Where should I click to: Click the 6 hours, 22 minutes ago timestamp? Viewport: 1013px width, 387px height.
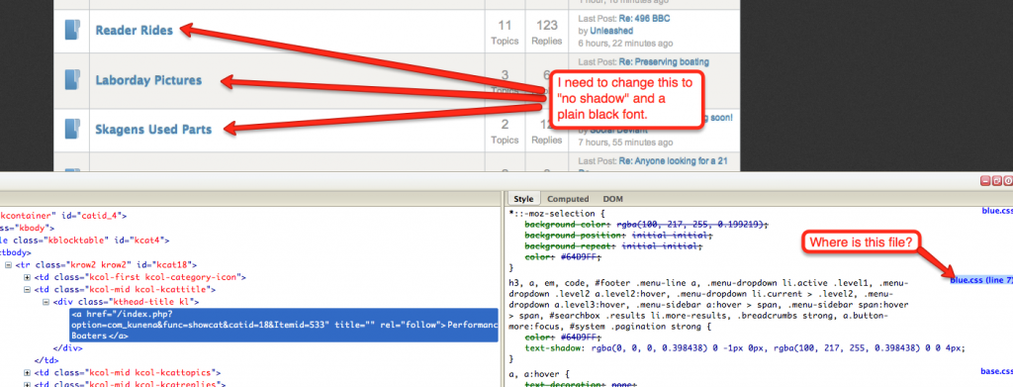[x=625, y=44]
